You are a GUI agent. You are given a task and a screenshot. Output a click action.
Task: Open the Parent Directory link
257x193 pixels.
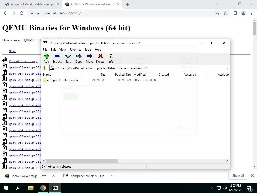coord(23,61)
